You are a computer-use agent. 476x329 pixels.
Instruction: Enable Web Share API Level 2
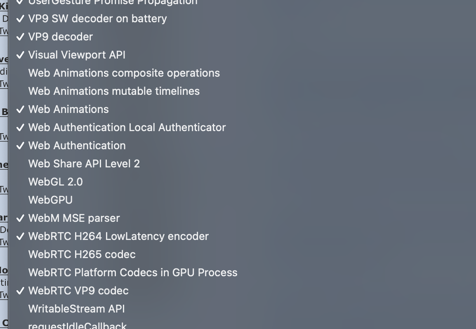tap(84, 164)
